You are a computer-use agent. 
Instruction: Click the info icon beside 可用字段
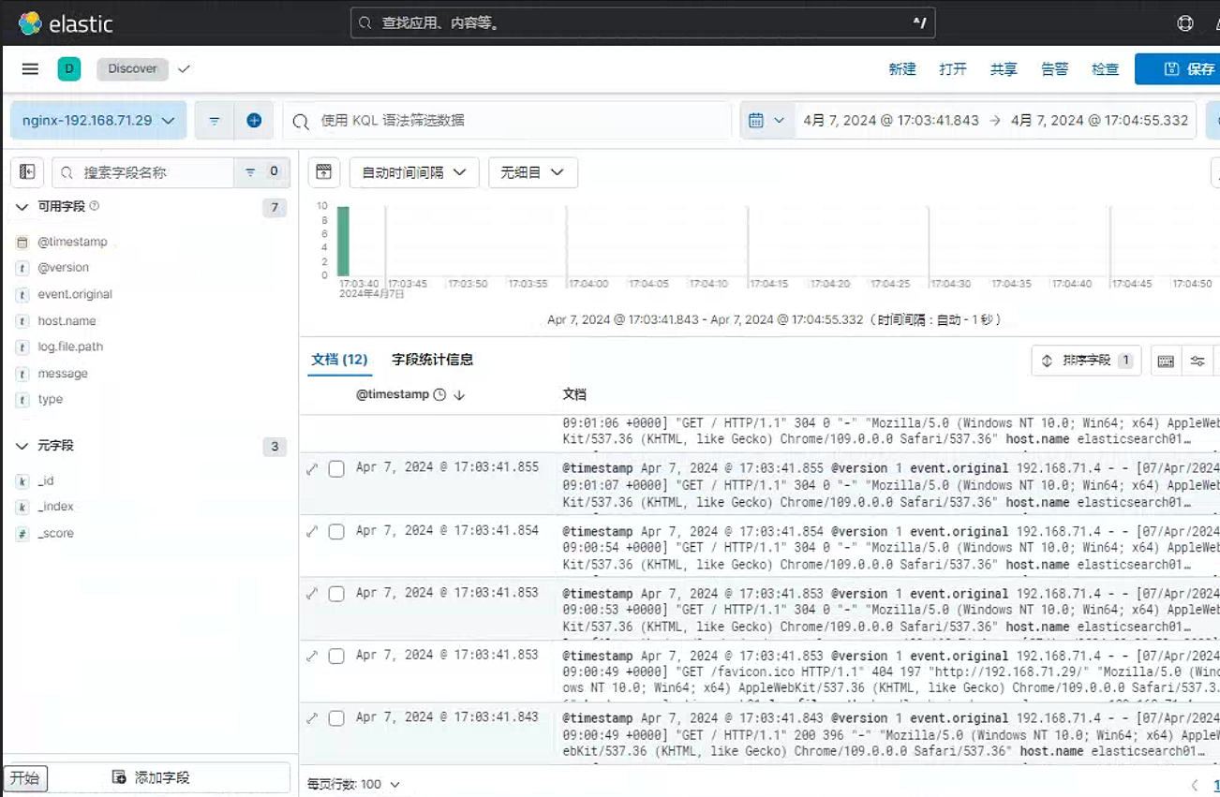[x=94, y=206]
